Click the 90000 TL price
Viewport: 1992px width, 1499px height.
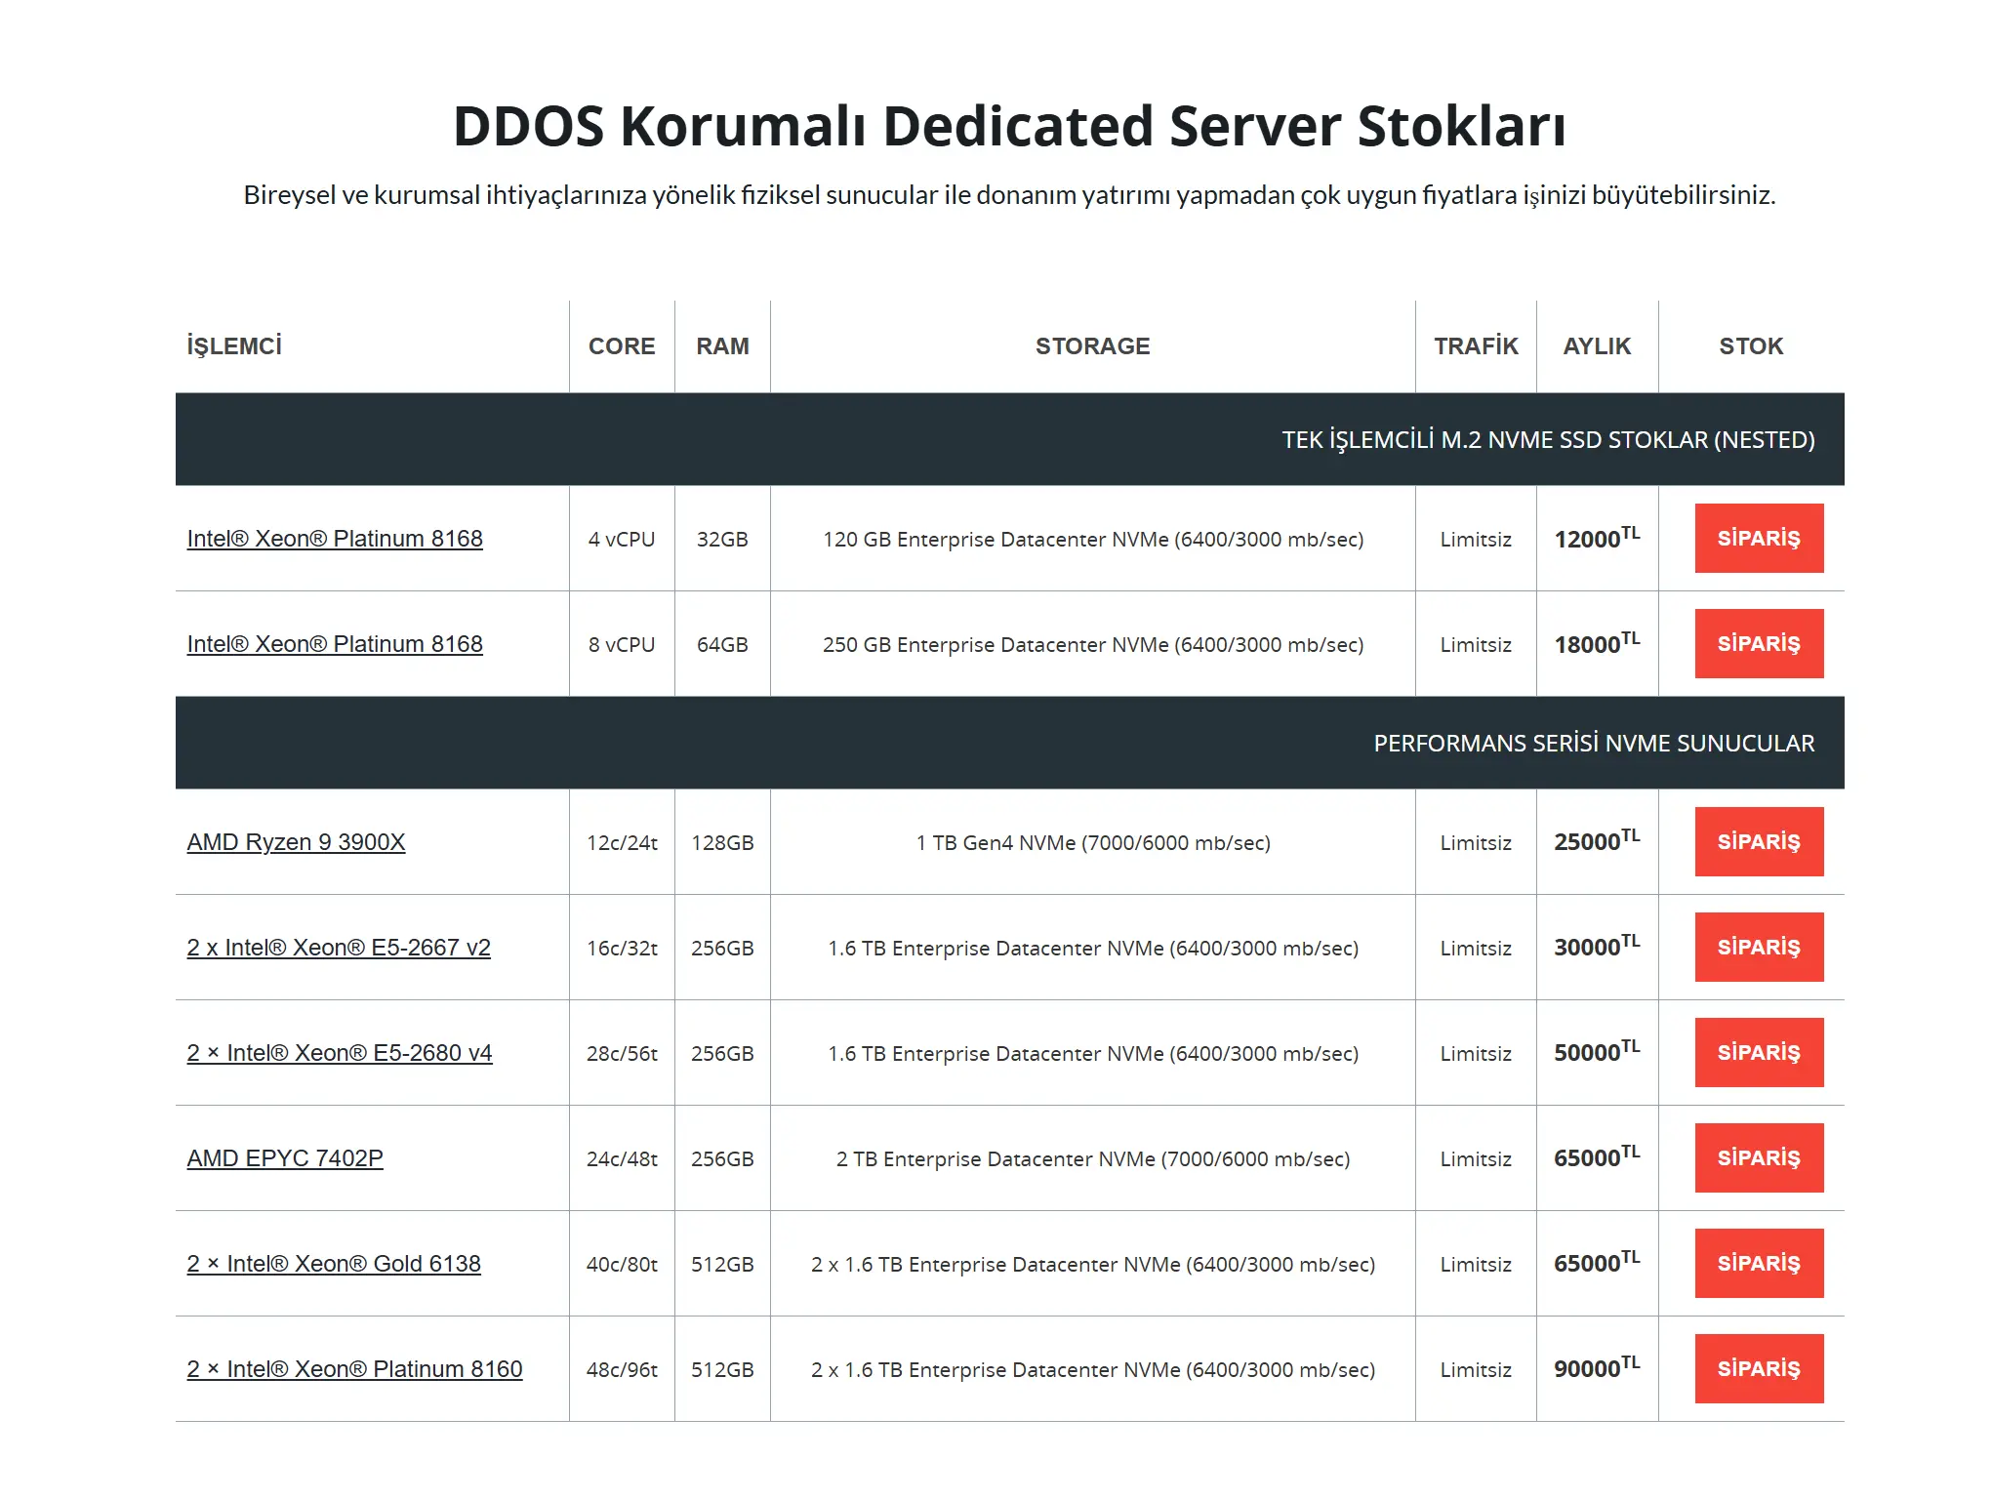pyautogui.click(x=1597, y=1368)
